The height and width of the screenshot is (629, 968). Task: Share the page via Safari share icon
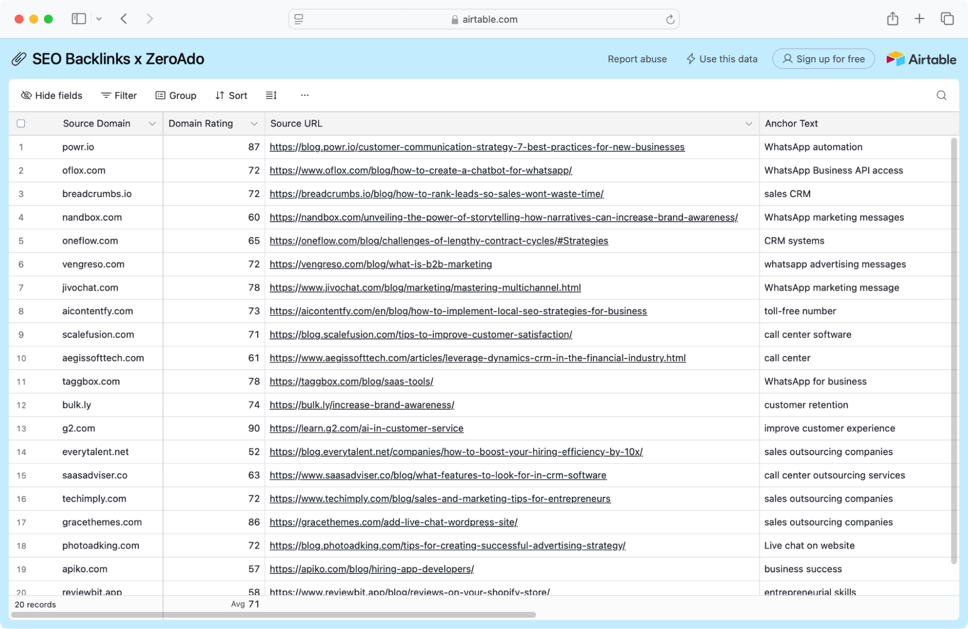coord(892,19)
